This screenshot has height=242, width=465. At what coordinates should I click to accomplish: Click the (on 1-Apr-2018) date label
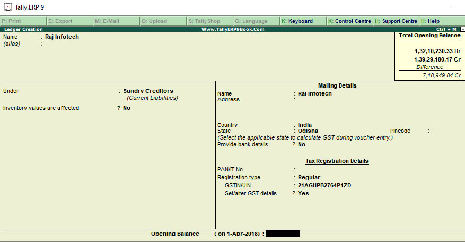(x=237, y=234)
